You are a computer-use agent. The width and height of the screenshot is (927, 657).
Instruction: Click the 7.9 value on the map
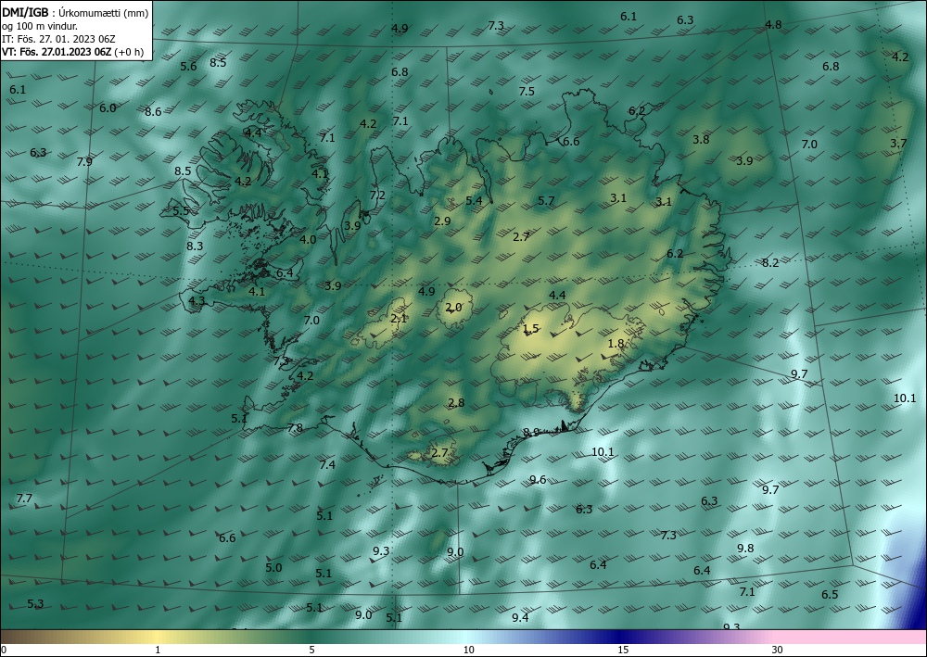point(84,162)
